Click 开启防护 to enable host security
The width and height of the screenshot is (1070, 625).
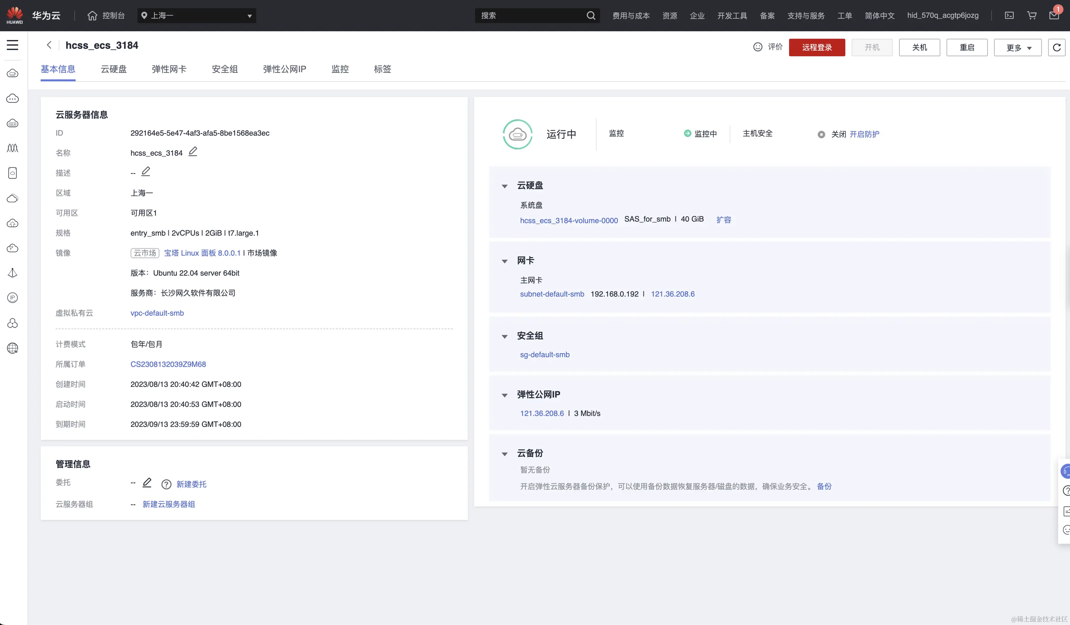click(x=864, y=134)
